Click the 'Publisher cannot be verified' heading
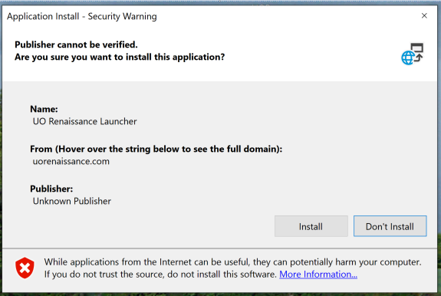The width and height of the screenshot is (441, 296). tap(76, 44)
